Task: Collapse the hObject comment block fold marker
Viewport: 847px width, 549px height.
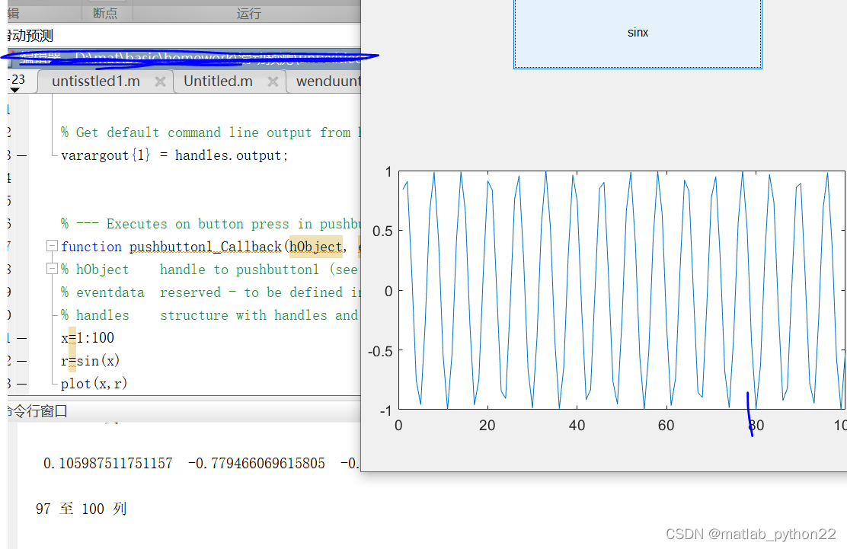Action: pyautogui.click(x=51, y=268)
